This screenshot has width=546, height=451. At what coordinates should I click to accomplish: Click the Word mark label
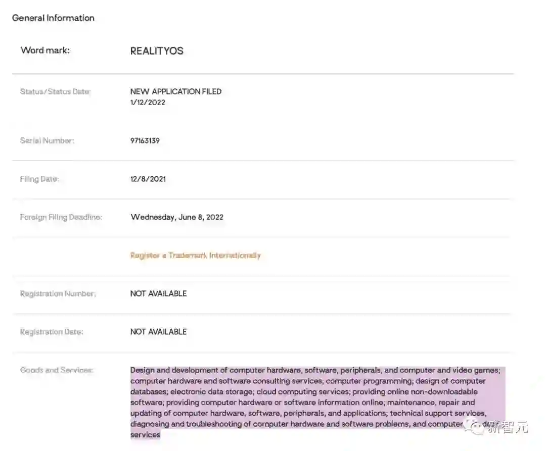(x=45, y=50)
